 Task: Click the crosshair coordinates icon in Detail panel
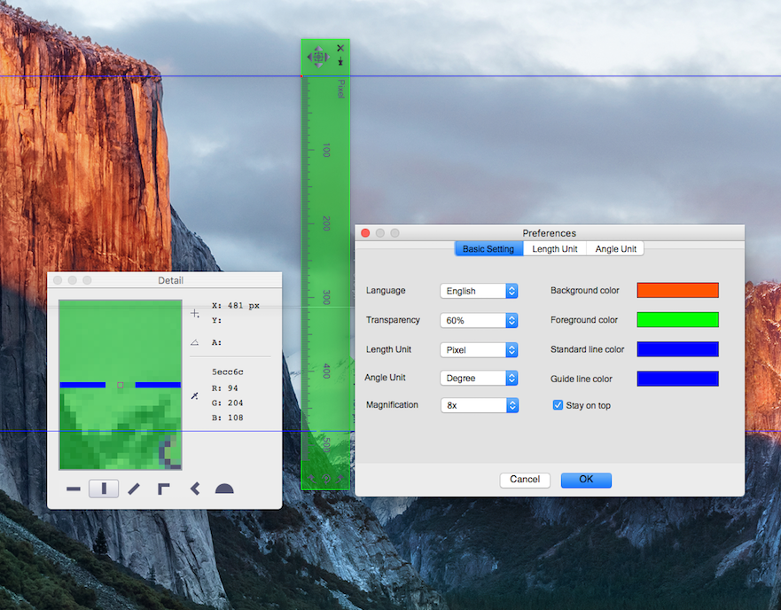193,312
